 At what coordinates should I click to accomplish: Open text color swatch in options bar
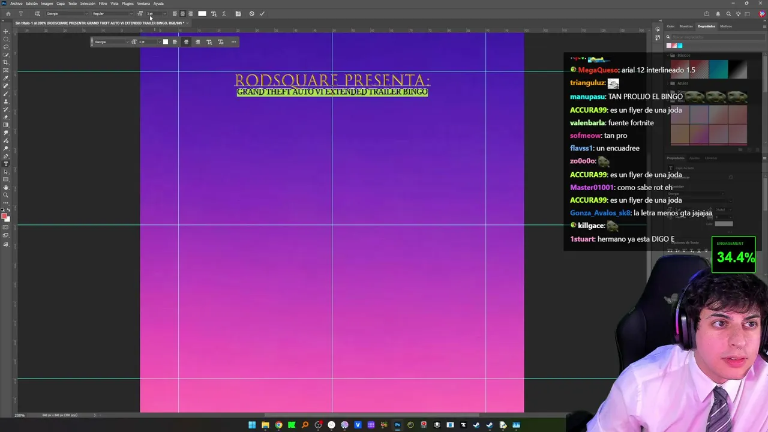pos(202,14)
